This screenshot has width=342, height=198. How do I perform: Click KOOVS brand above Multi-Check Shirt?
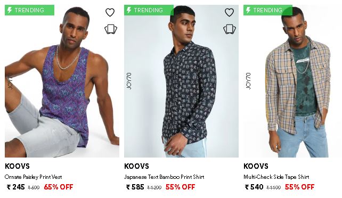[x=256, y=166]
